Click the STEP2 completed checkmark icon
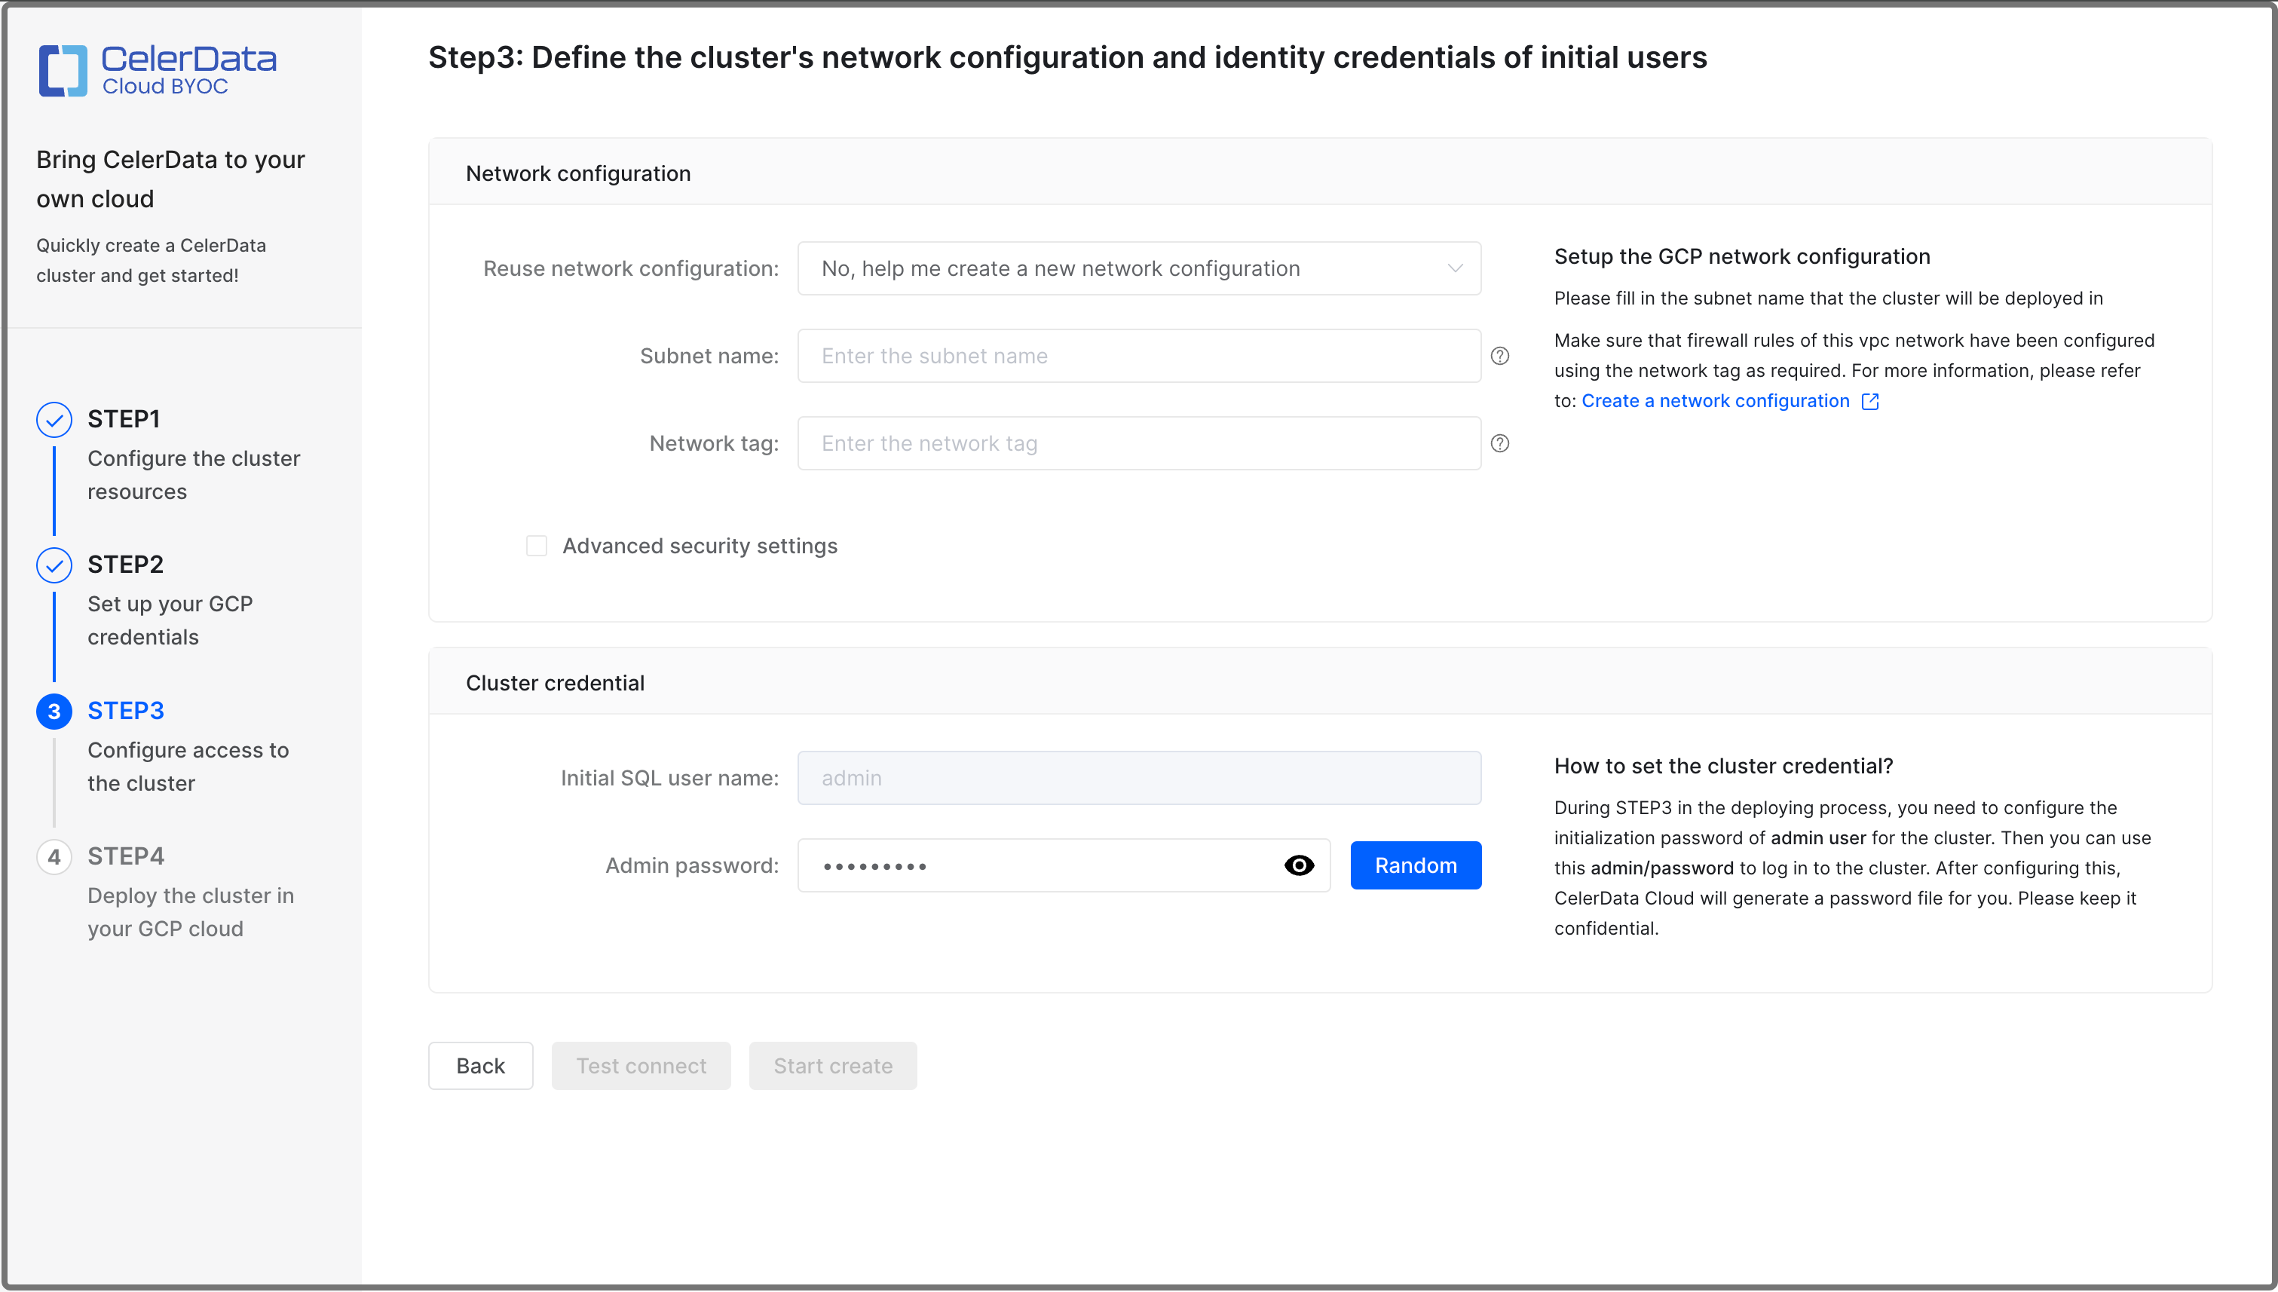 54,565
